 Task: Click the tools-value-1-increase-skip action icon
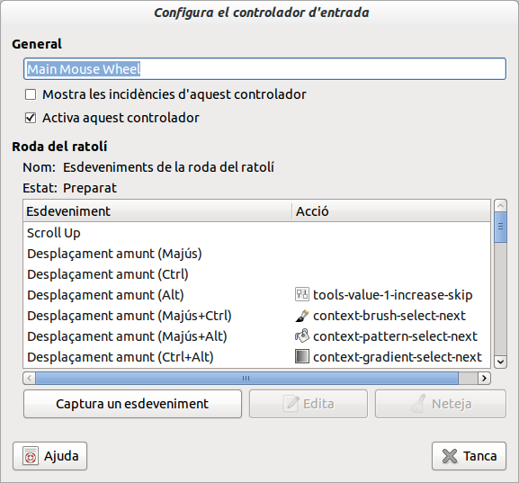point(302,294)
